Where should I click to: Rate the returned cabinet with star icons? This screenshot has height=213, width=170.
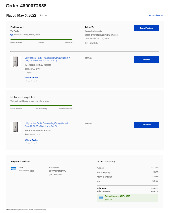tap(32, 143)
